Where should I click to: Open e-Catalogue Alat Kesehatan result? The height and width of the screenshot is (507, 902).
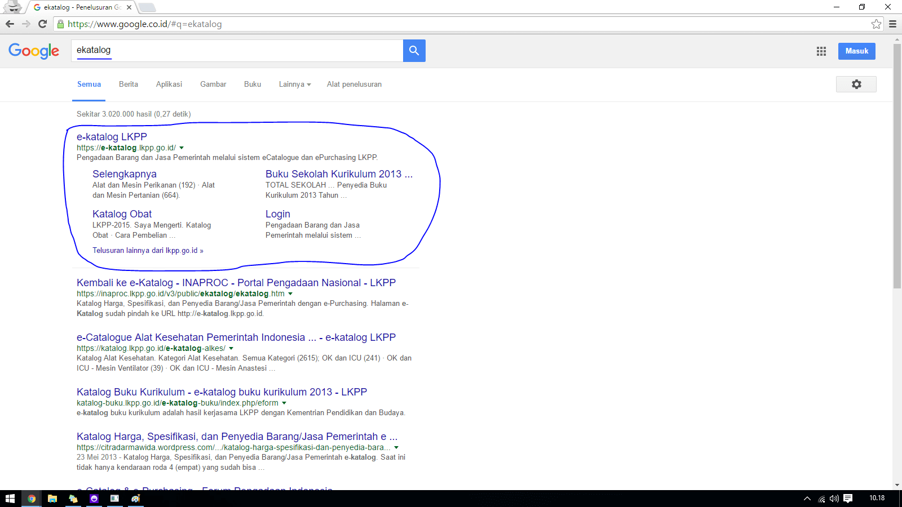point(236,337)
